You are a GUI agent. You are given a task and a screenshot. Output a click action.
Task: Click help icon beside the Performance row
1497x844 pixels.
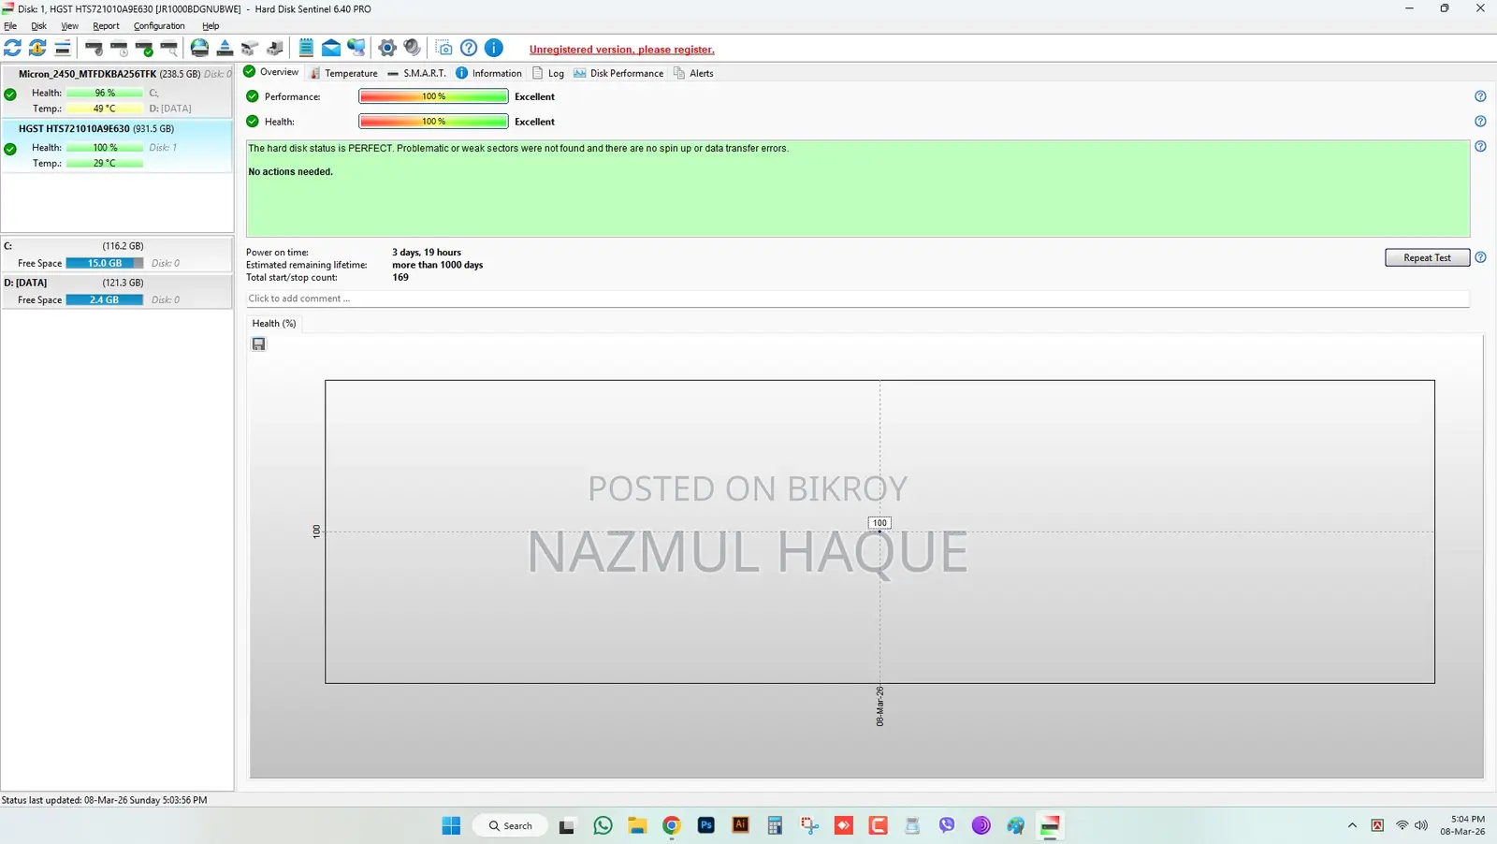tap(1480, 96)
